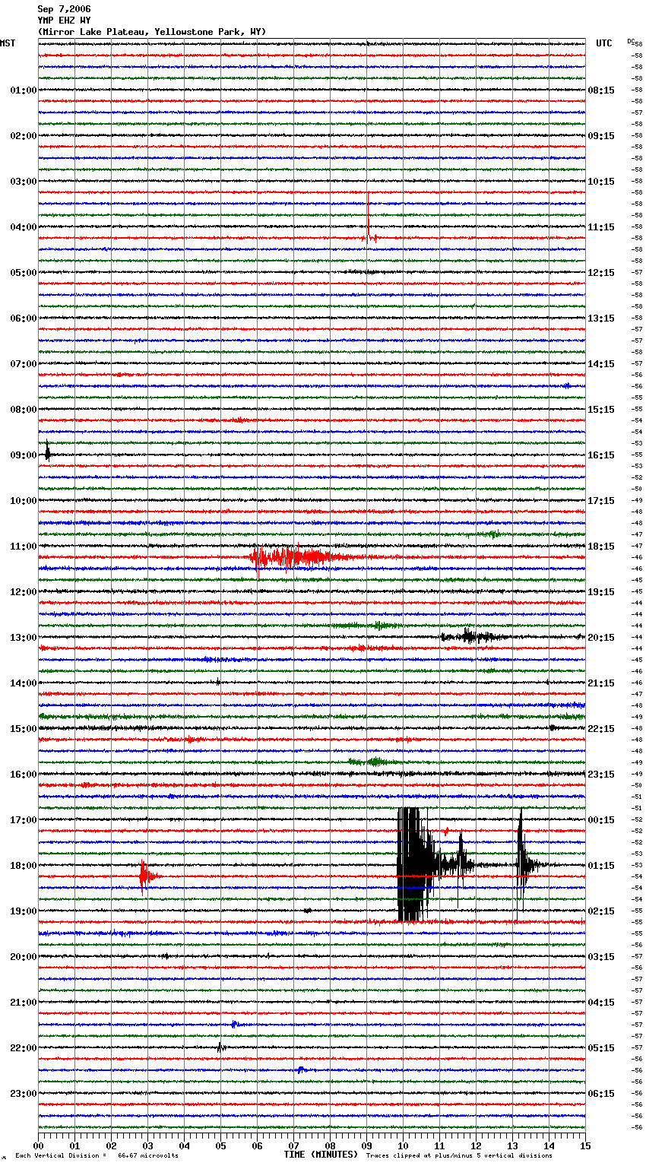Image resolution: width=646 pixels, height=1166 pixels.
Task: Click the "MST" column header
Action: coord(8,43)
